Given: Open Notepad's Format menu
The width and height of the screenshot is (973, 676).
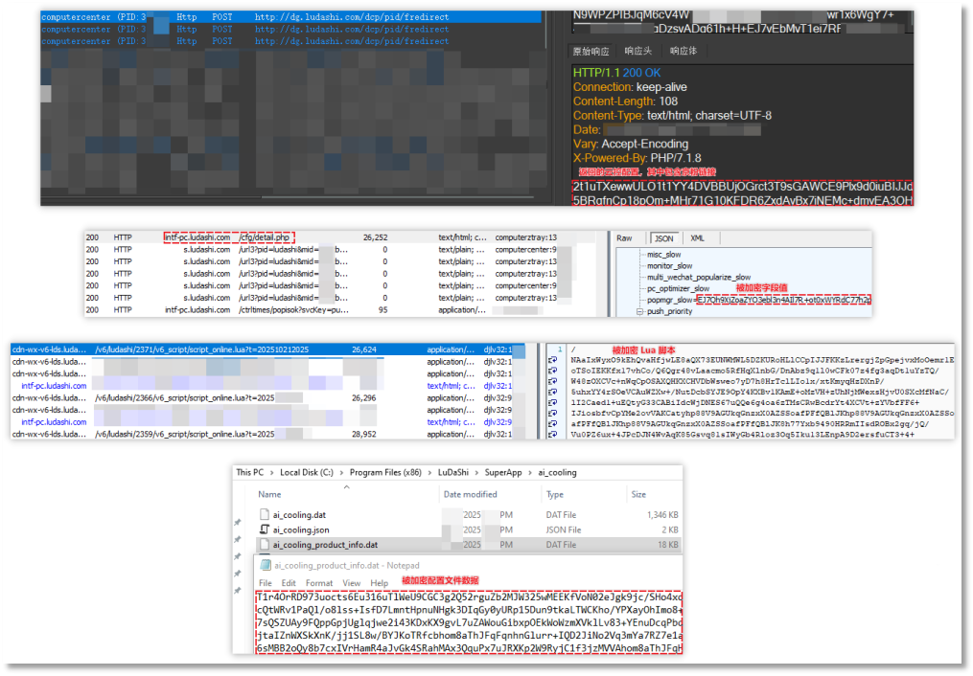Looking at the screenshot, I should [x=319, y=583].
